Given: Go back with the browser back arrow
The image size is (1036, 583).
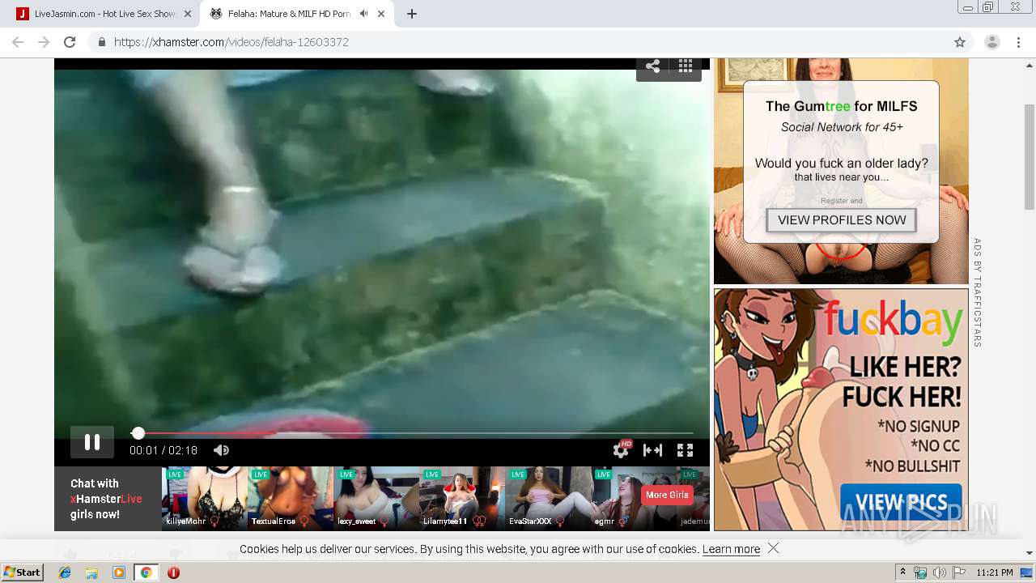Looking at the screenshot, I should tap(18, 42).
